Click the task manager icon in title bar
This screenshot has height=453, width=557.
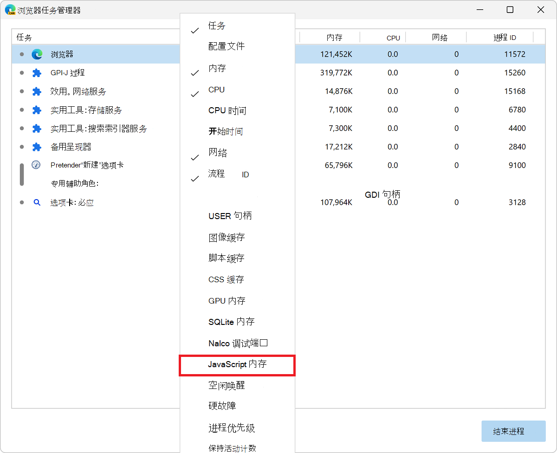click(x=10, y=9)
